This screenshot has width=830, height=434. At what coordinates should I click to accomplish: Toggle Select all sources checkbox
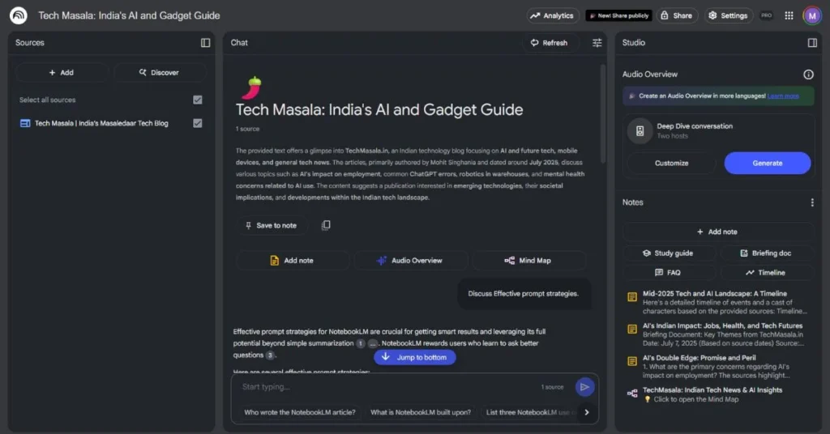(x=198, y=100)
